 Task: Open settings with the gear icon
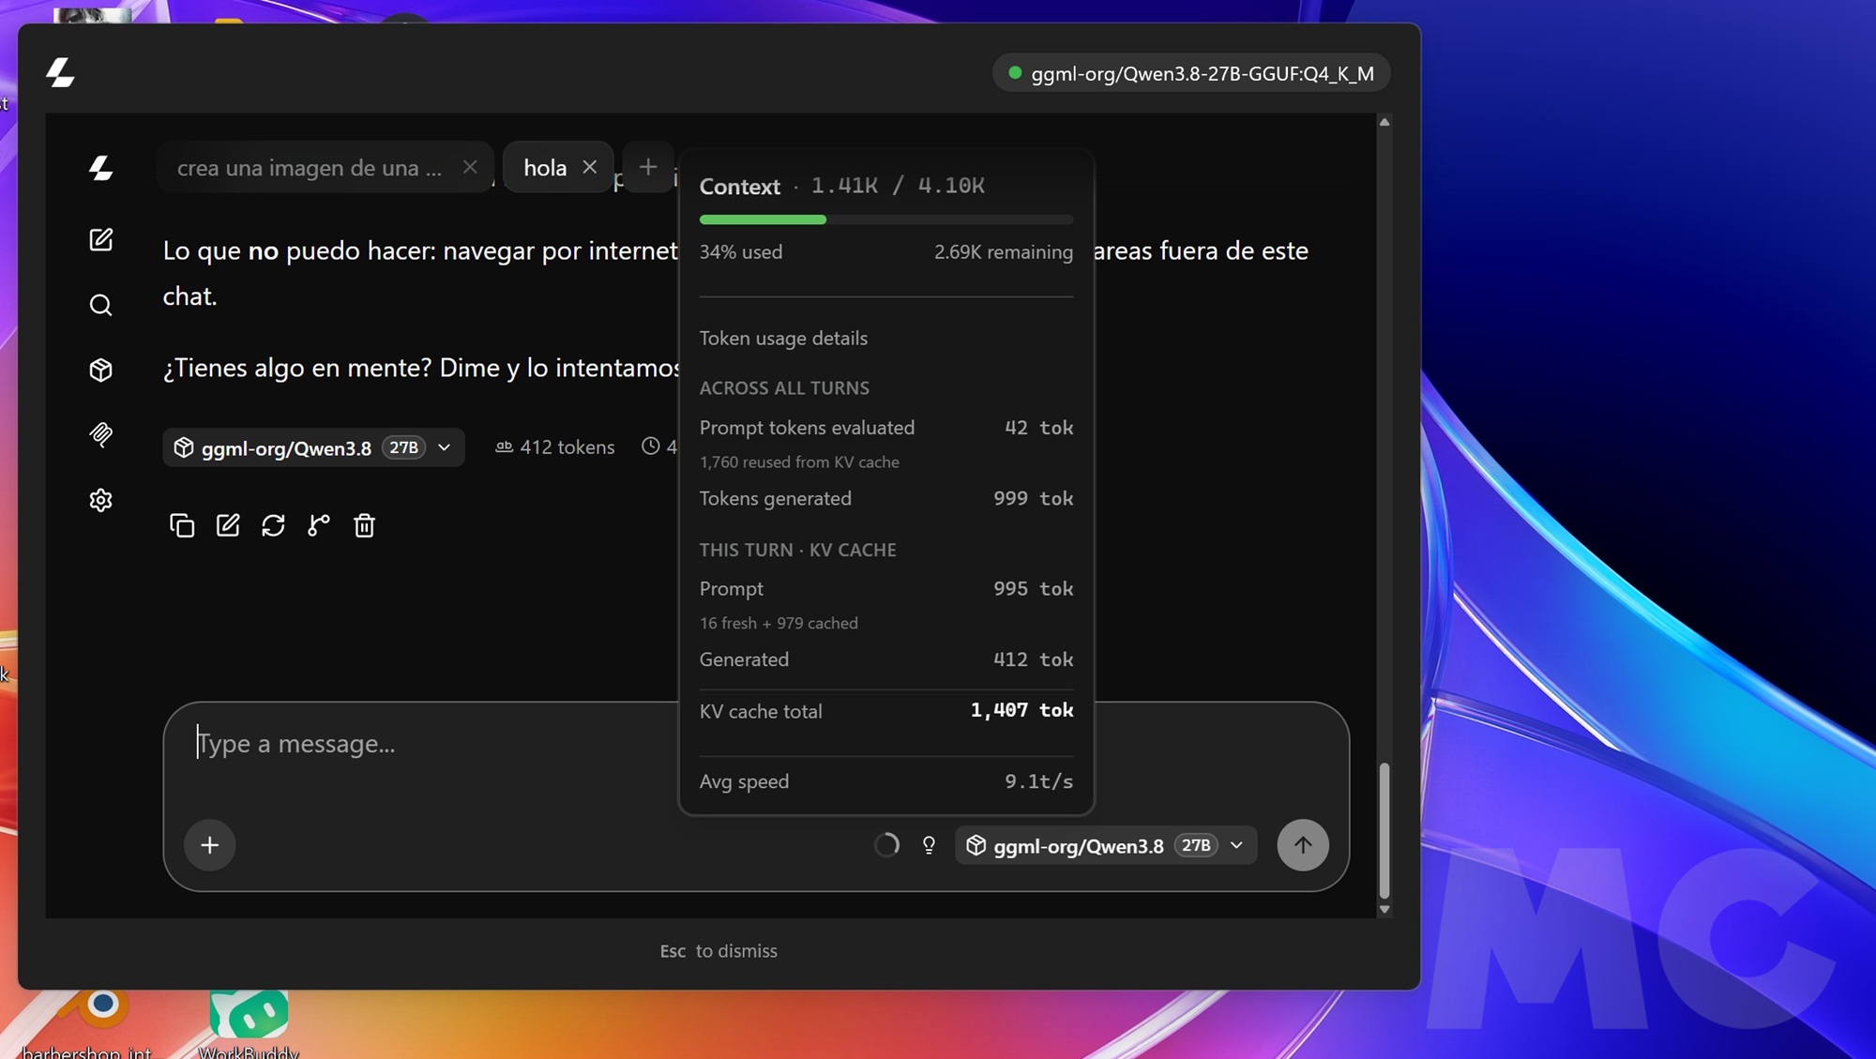click(x=100, y=500)
